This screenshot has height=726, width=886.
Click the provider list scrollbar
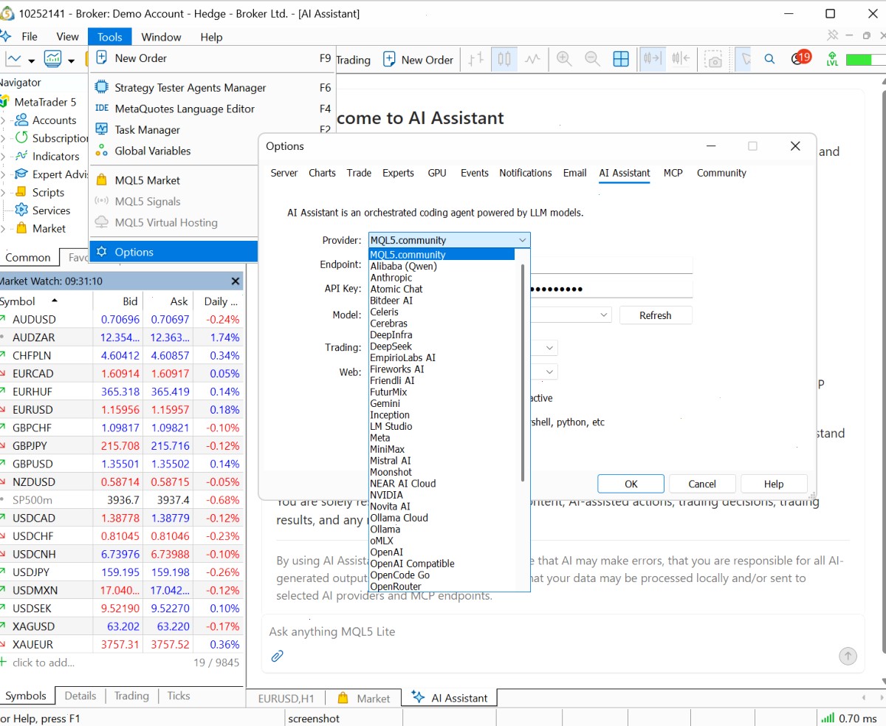523,373
